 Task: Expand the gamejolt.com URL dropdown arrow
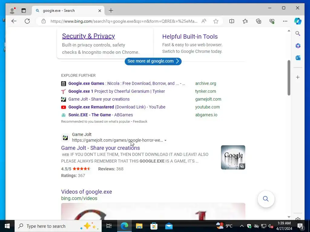(x=166, y=140)
